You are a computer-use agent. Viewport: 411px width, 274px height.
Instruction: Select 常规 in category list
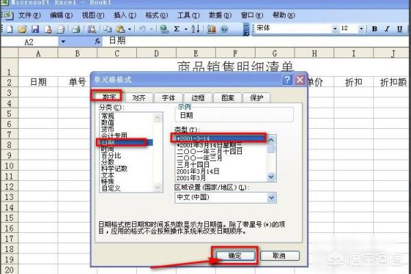pyautogui.click(x=108, y=116)
